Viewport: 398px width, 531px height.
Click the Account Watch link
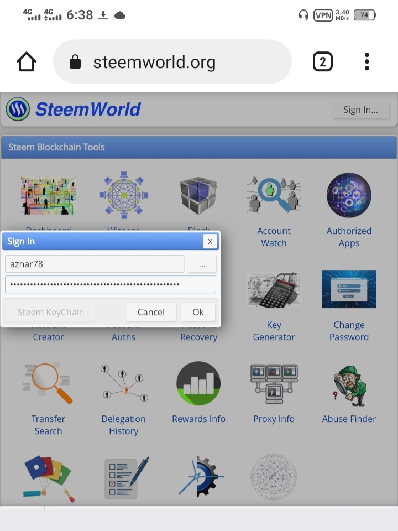click(274, 237)
